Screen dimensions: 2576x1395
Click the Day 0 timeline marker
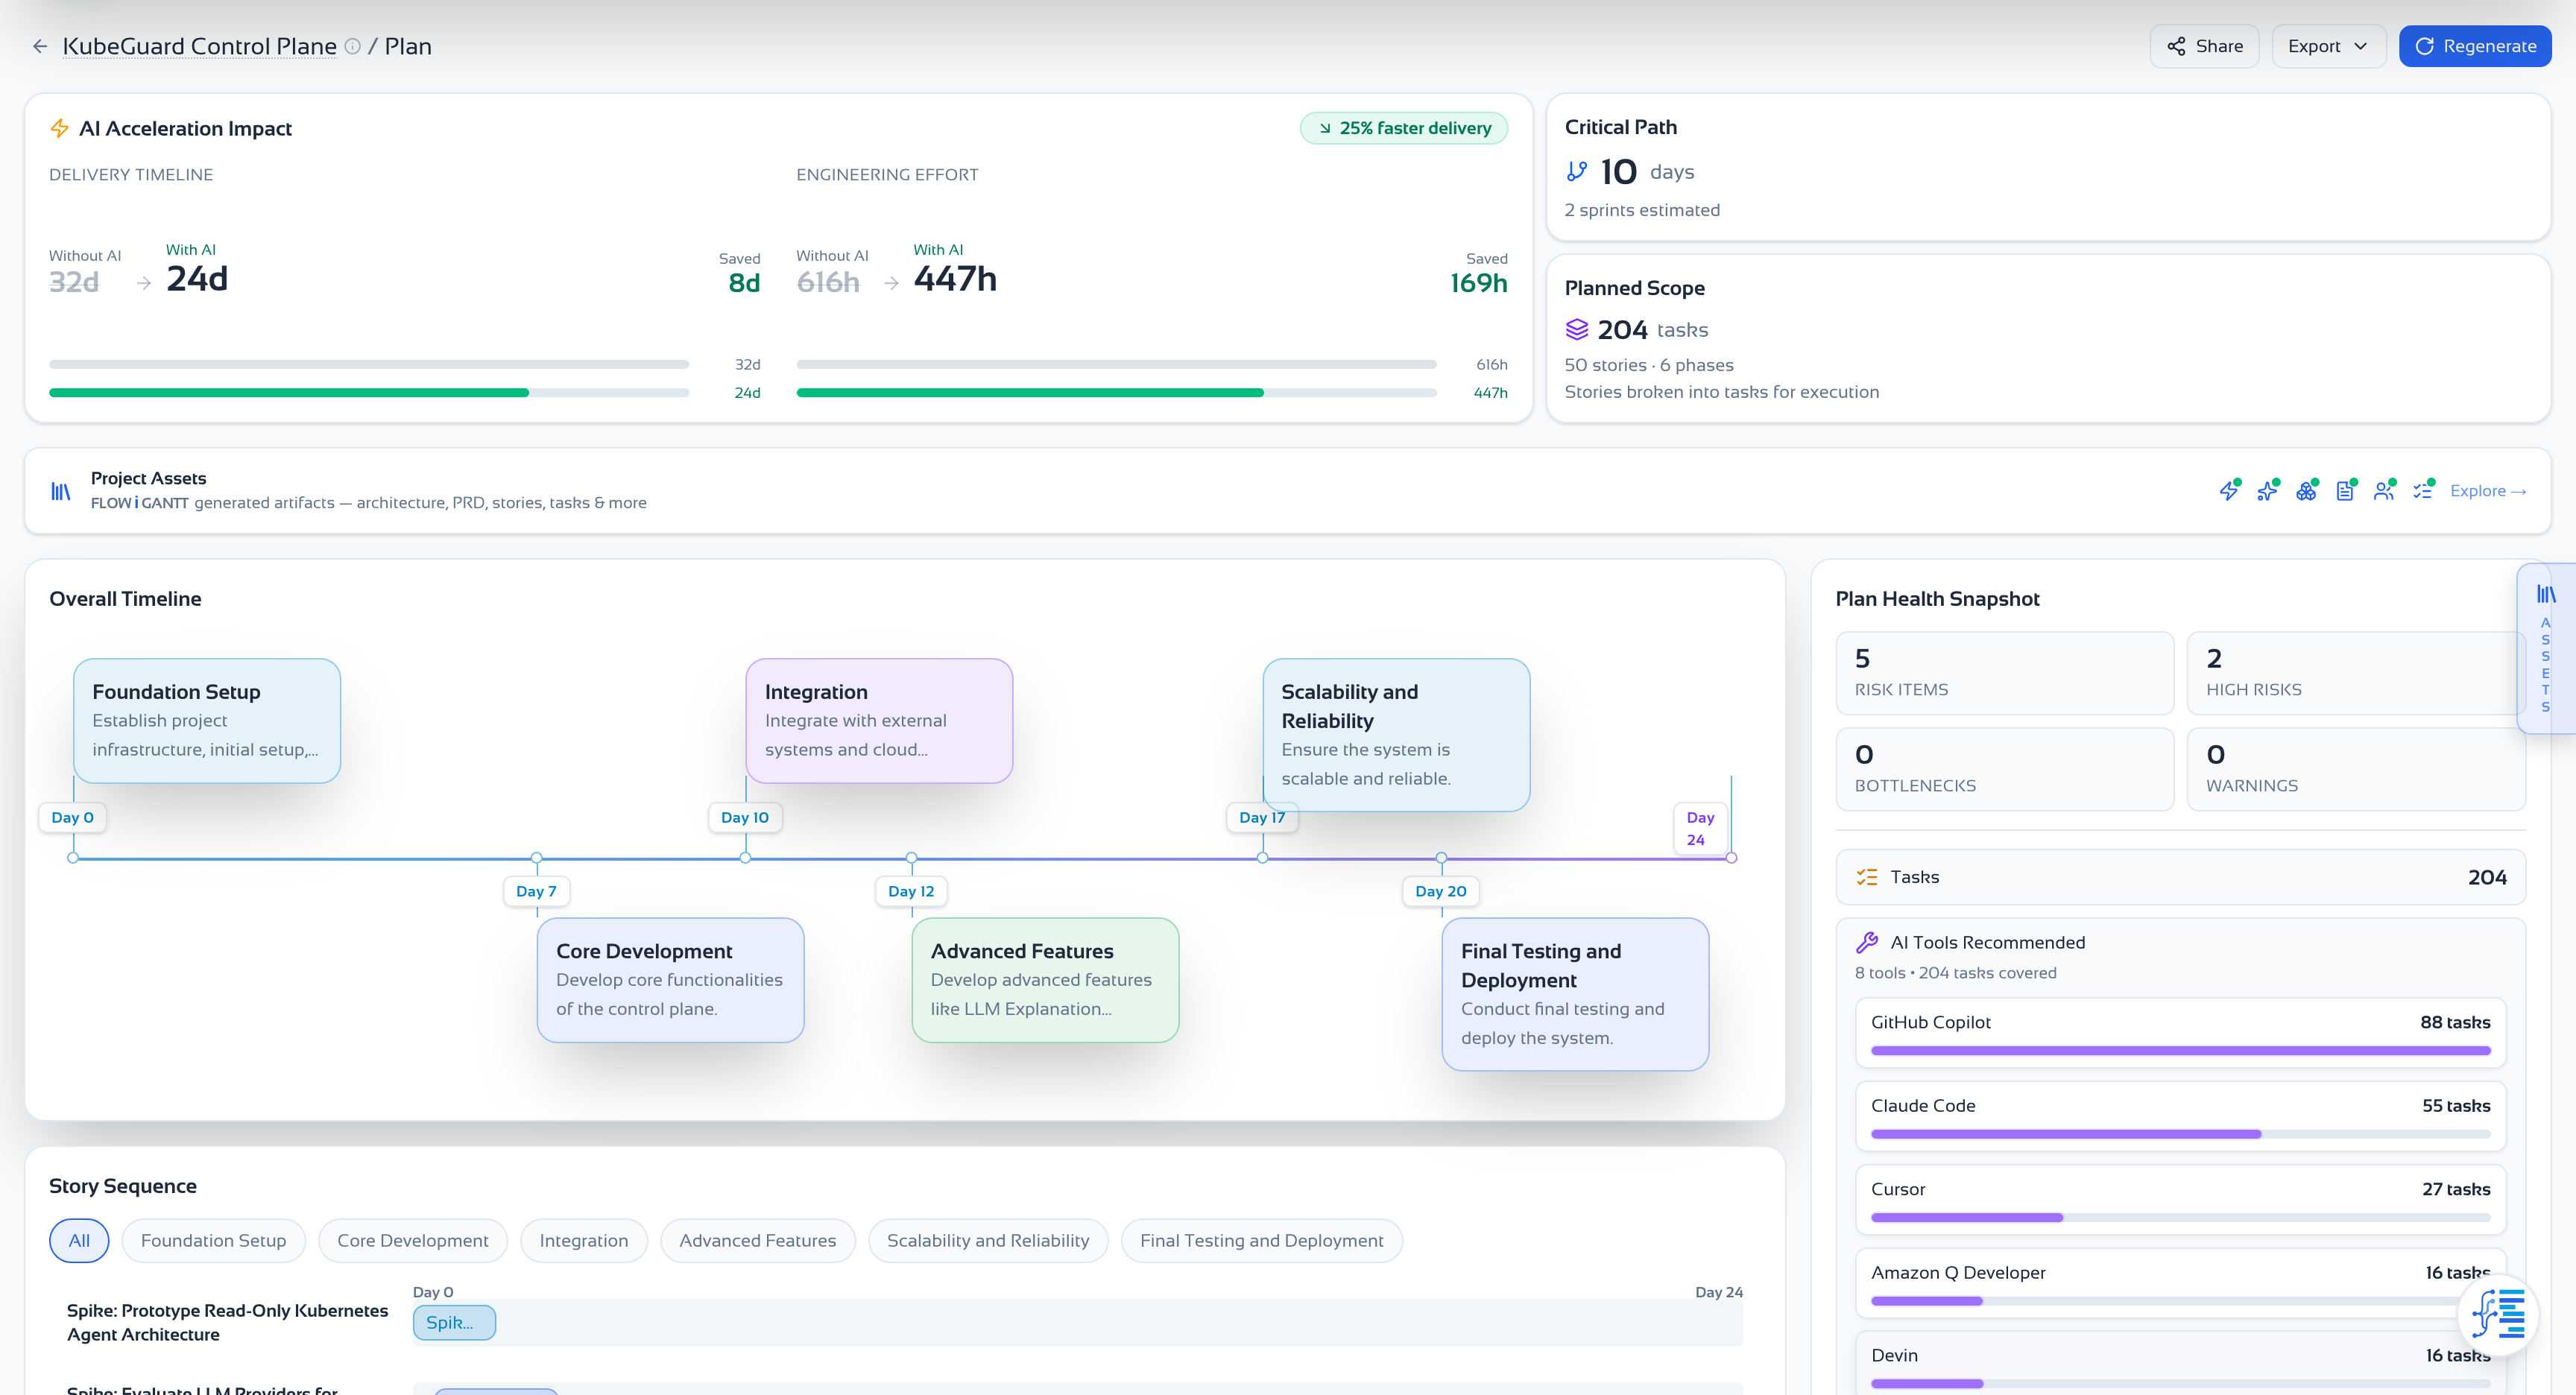(73, 817)
